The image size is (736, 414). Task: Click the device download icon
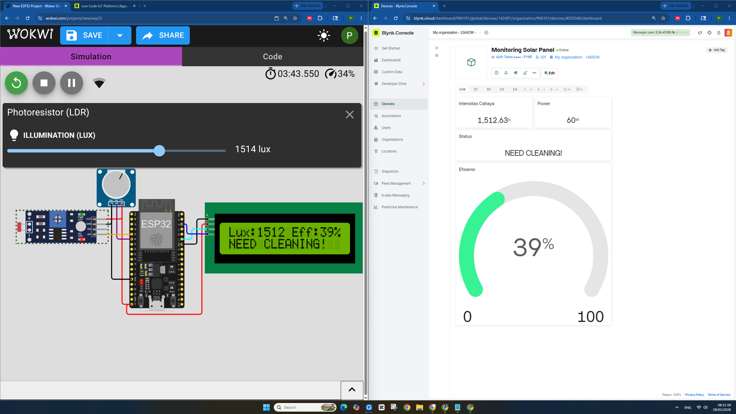coord(525,73)
